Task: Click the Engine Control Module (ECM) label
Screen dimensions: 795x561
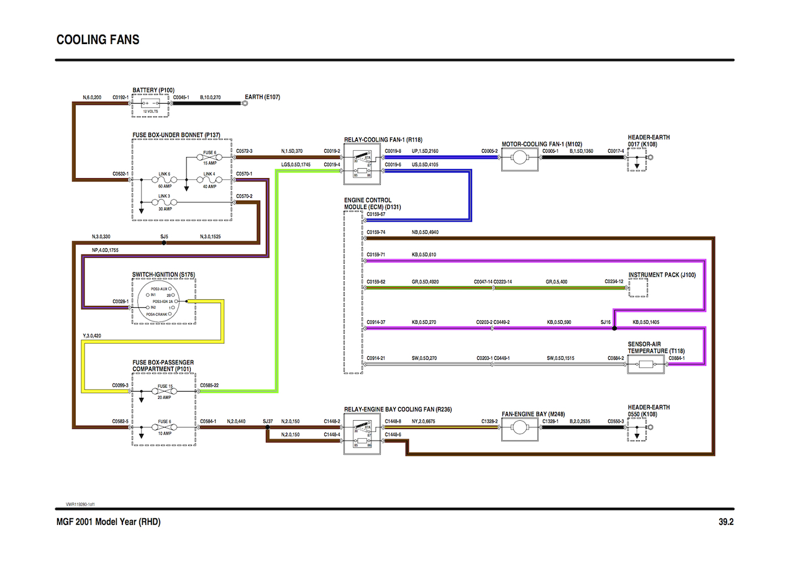Action: pos(368,204)
